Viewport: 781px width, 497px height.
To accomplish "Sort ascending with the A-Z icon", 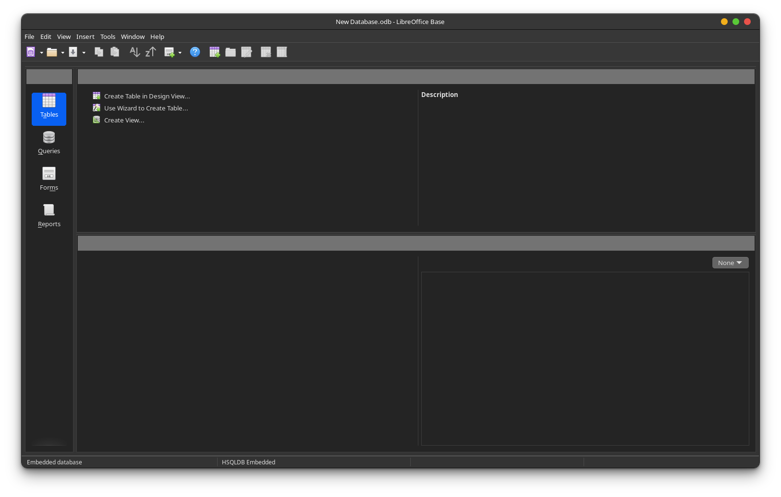I will 134,52.
